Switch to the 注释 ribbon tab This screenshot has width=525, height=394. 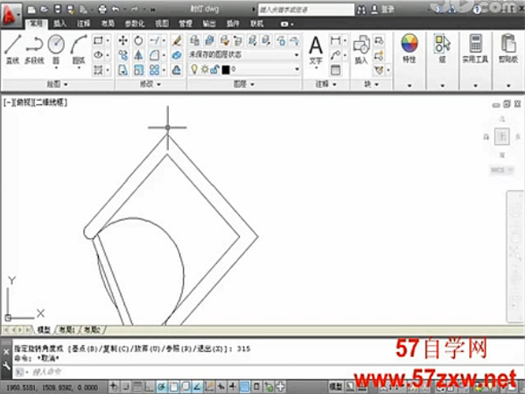(83, 24)
